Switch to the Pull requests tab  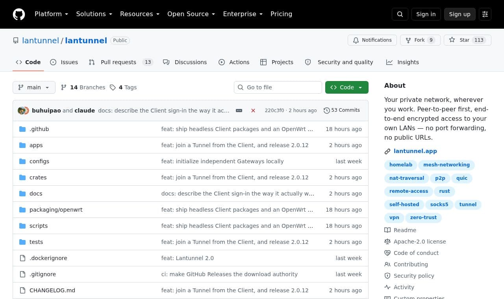tap(120, 62)
